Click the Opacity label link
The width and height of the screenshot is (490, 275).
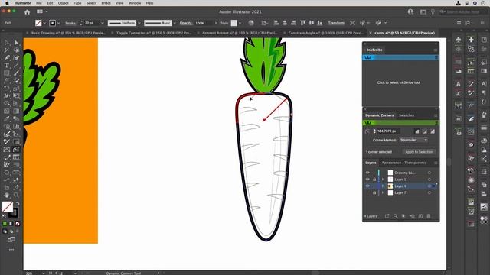(x=185, y=23)
